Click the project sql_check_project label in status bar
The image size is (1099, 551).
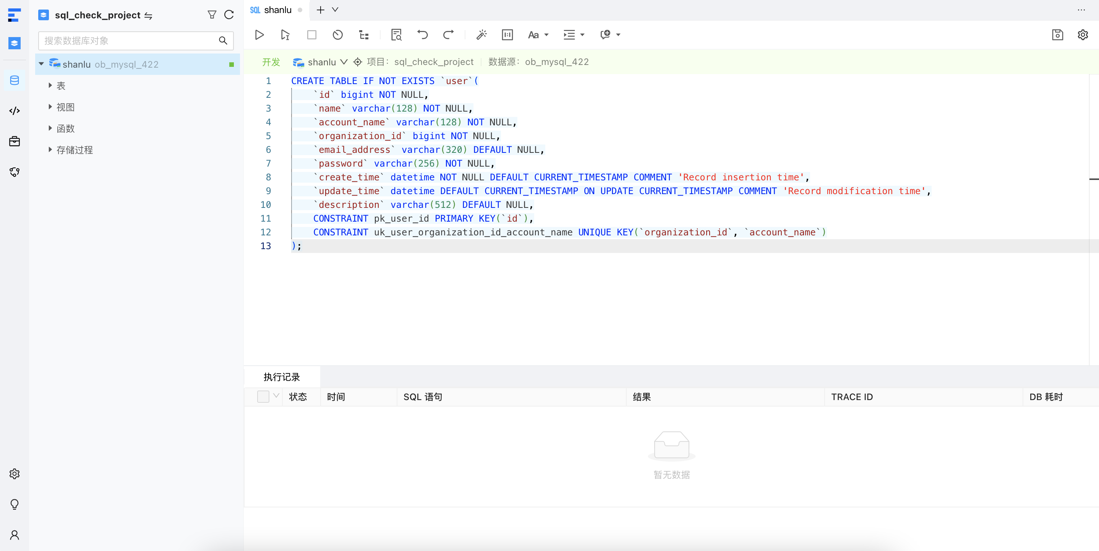point(433,62)
